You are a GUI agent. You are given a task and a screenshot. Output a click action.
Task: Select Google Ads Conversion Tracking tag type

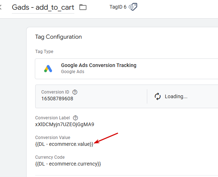click(99, 66)
